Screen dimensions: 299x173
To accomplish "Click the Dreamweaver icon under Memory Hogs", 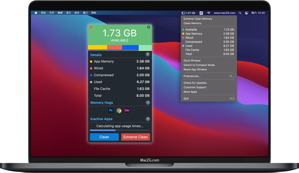I will tap(127, 110).
